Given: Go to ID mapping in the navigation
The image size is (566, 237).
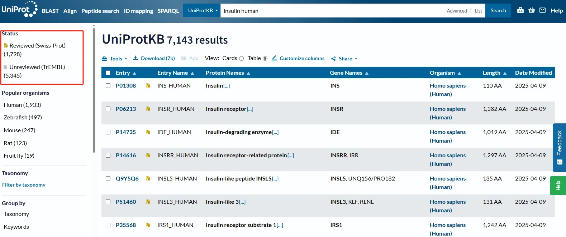Looking at the screenshot, I should pos(138,11).
